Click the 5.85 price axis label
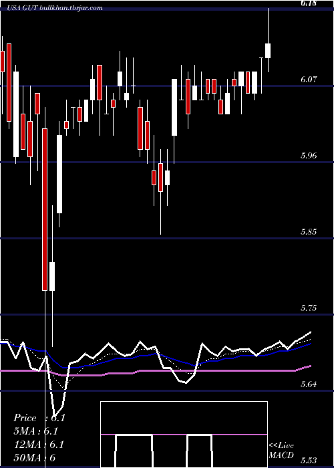The height and width of the screenshot is (468, 334). tap(309, 232)
